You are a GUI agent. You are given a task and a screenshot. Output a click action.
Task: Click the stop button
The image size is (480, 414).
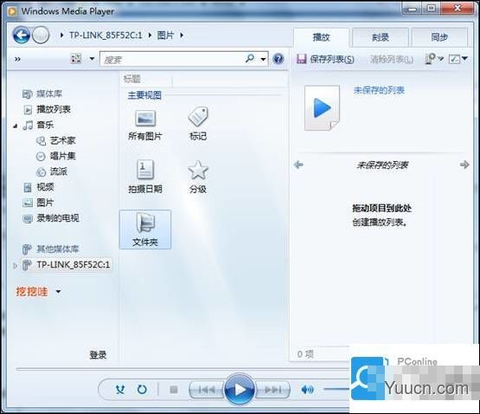[x=174, y=390]
